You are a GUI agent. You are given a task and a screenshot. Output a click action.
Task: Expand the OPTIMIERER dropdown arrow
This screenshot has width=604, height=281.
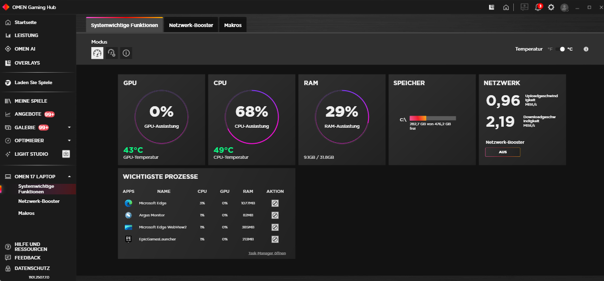tap(69, 141)
